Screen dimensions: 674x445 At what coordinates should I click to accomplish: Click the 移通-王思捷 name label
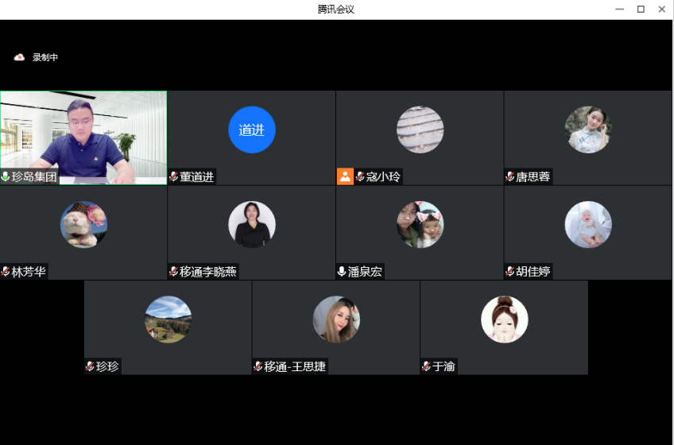tap(295, 366)
